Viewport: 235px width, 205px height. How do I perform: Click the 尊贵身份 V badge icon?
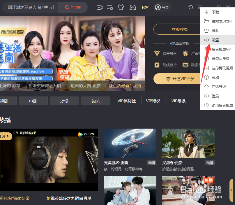point(157,53)
